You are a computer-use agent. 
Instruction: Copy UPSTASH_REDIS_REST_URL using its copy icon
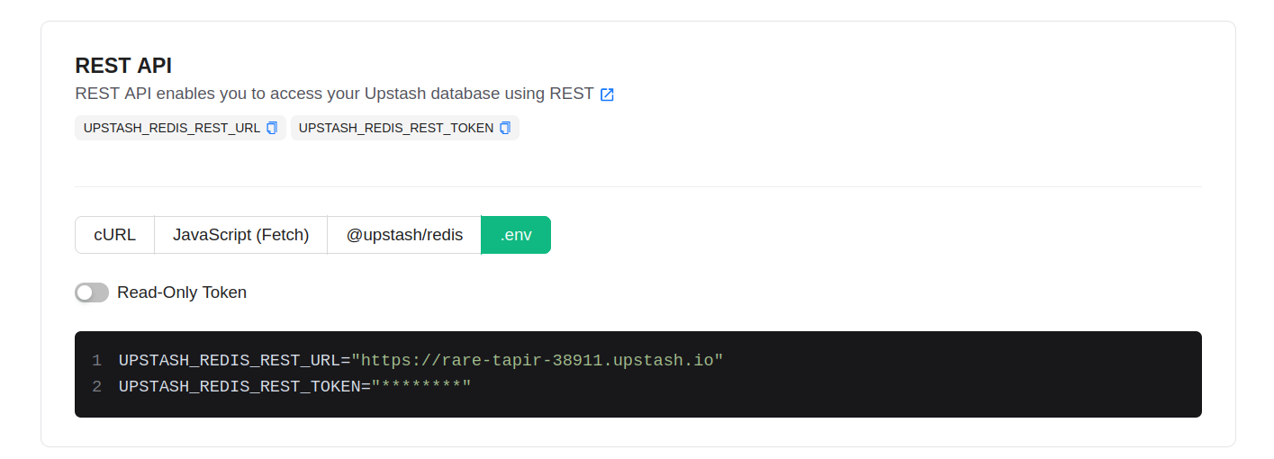pos(272,128)
